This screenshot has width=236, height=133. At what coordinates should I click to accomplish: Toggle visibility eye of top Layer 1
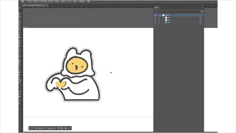tap(155, 15)
